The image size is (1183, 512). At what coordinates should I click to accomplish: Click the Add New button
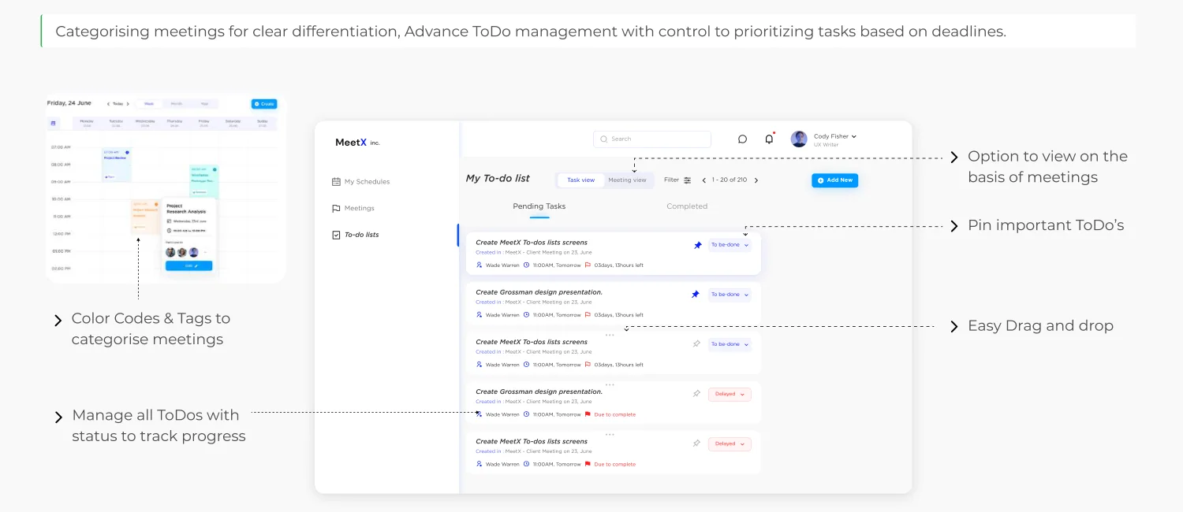pos(834,180)
